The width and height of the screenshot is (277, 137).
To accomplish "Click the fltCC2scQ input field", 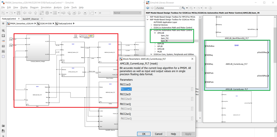I will [156, 118].
